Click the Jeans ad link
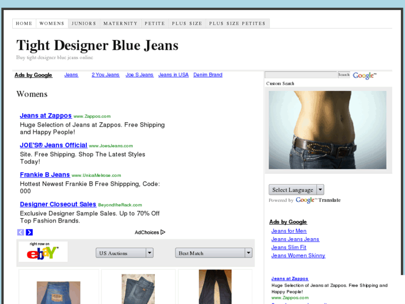This screenshot has width=405, height=304. 71,75
